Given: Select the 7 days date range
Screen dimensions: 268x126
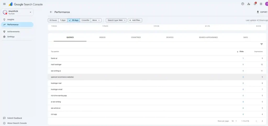Looking at the screenshot, I should click(63, 20).
